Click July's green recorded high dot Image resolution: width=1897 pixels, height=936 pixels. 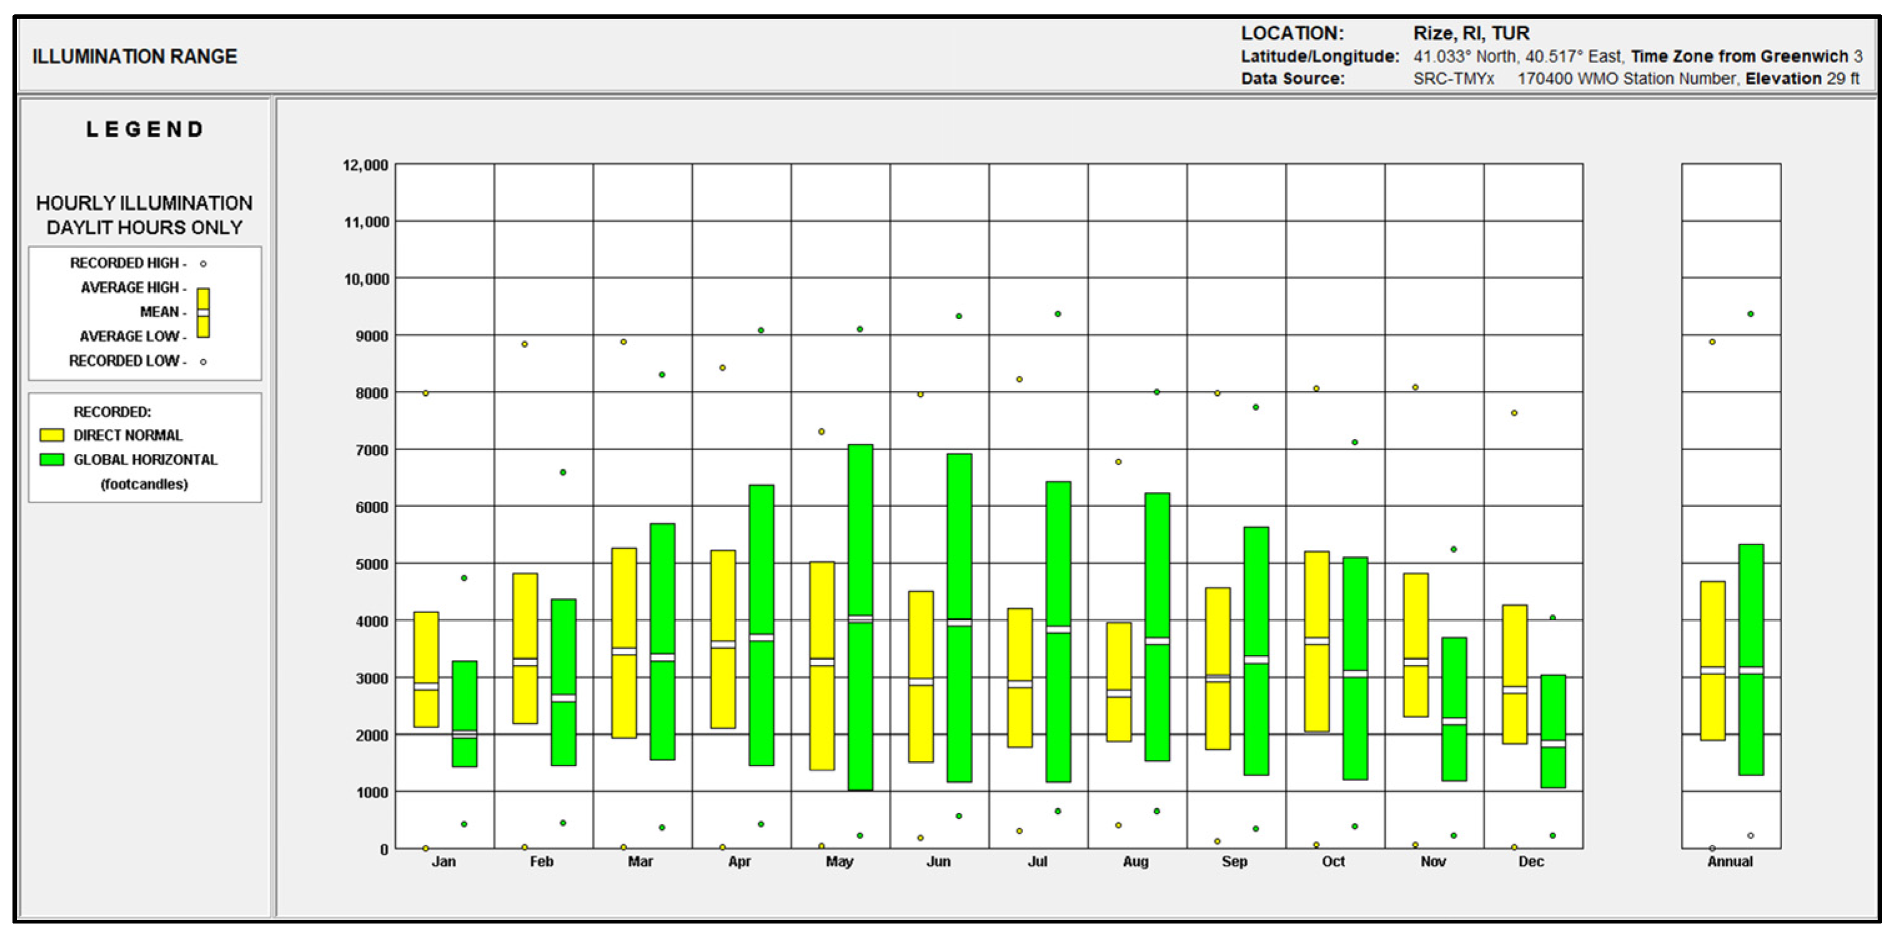pyautogui.click(x=1057, y=313)
